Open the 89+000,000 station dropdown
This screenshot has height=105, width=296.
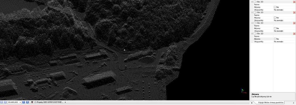tap(20, 102)
